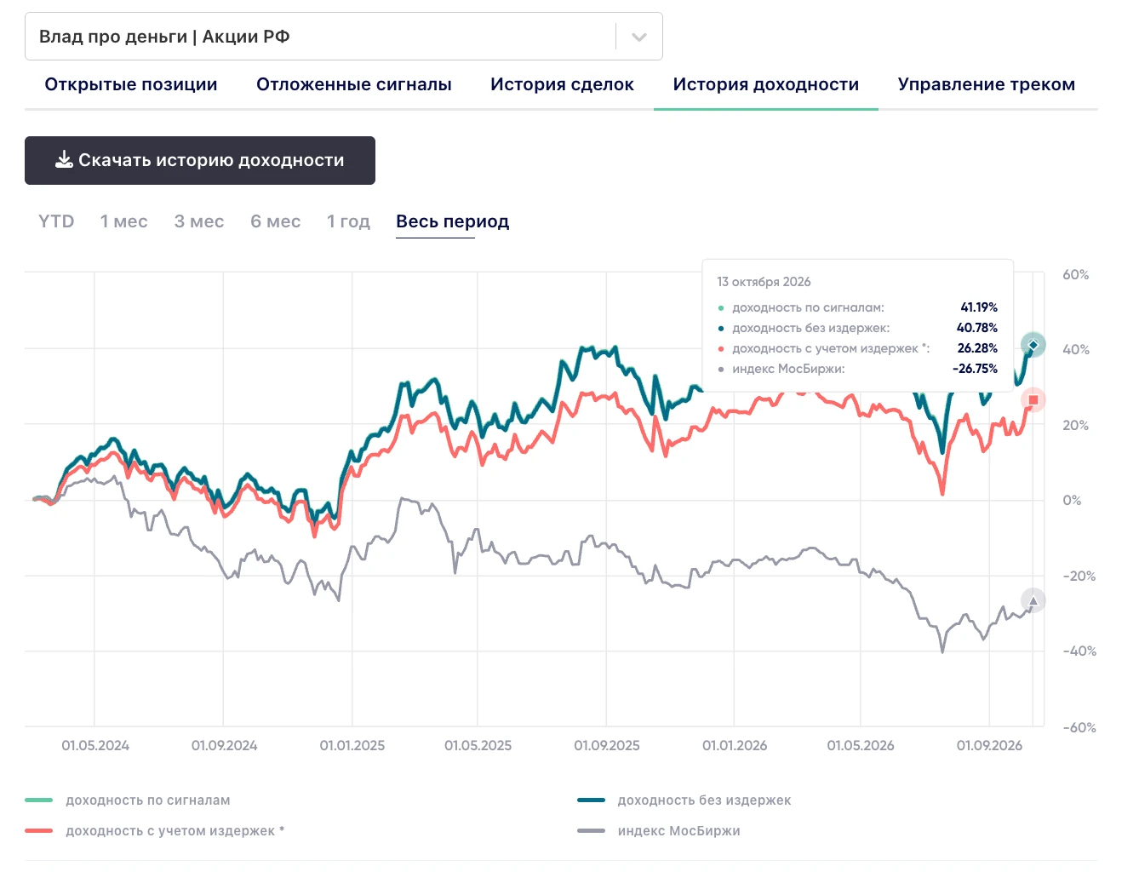Click x-axis label '01.09.2026'

[x=989, y=746]
